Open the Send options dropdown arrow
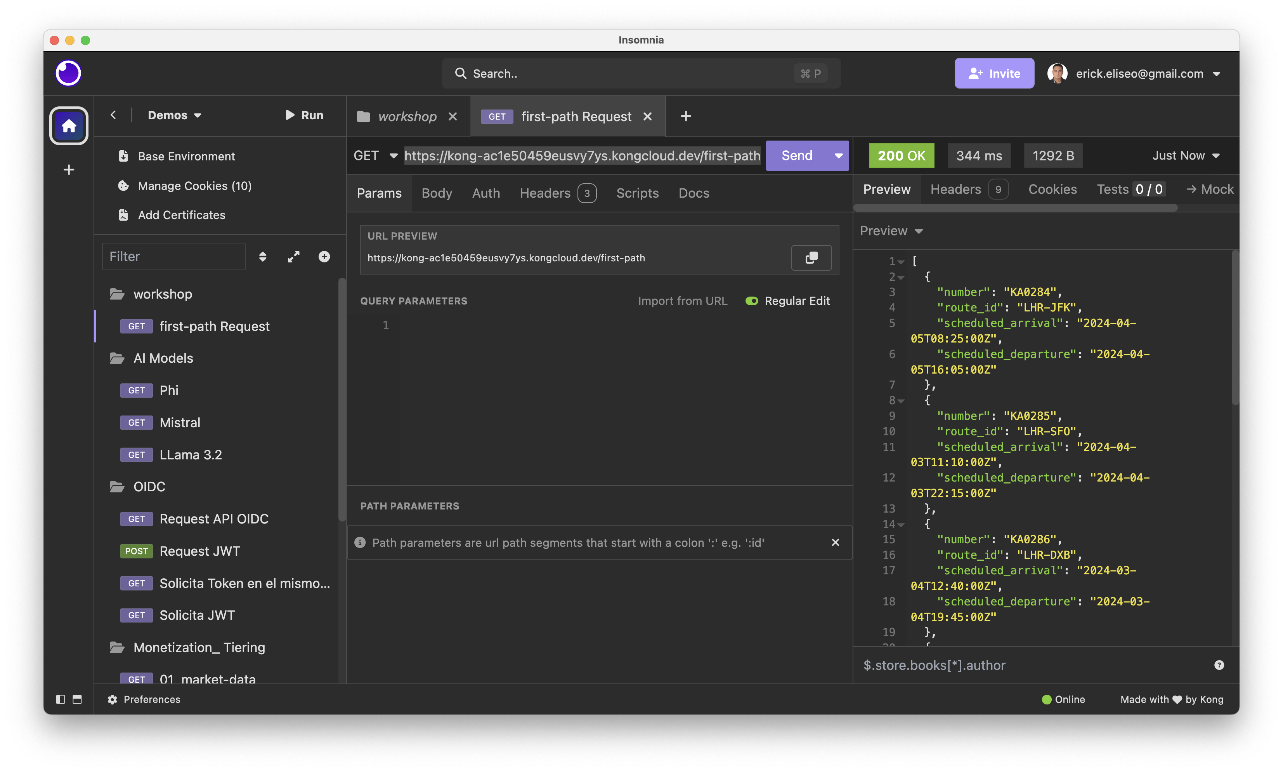 tap(838, 156)
